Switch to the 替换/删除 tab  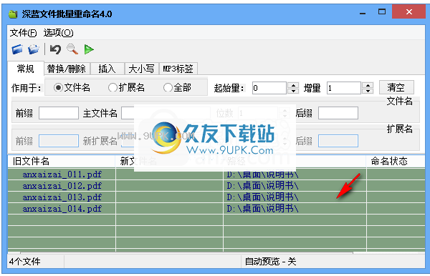click(x=67, y=69)
